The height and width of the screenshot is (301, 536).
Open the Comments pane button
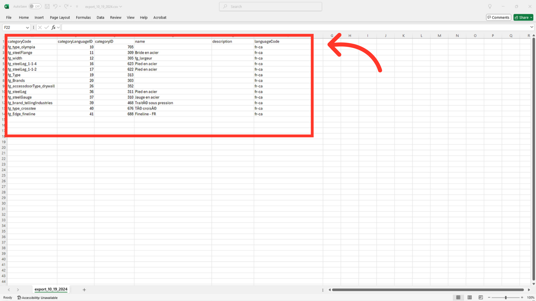point(498,17)
